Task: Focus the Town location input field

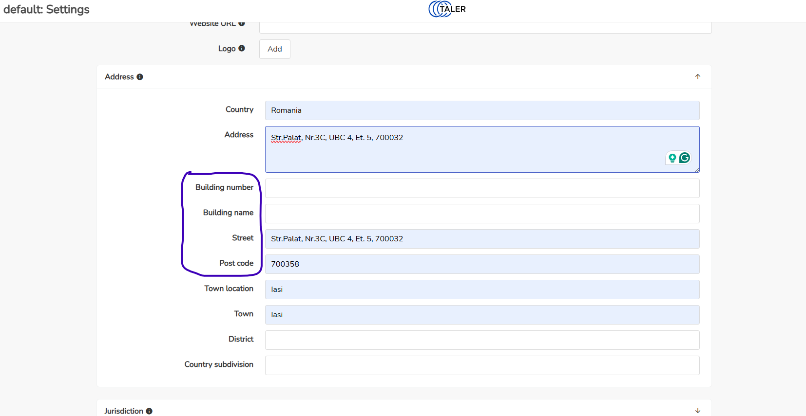Action: (482, 289)
